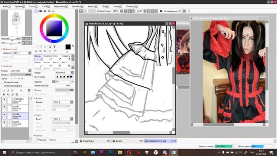This screenshot has width=277, height=156.
Task: Open Photoshop from the taskbar
Action: pyautogui.click(x=111, y=152)
